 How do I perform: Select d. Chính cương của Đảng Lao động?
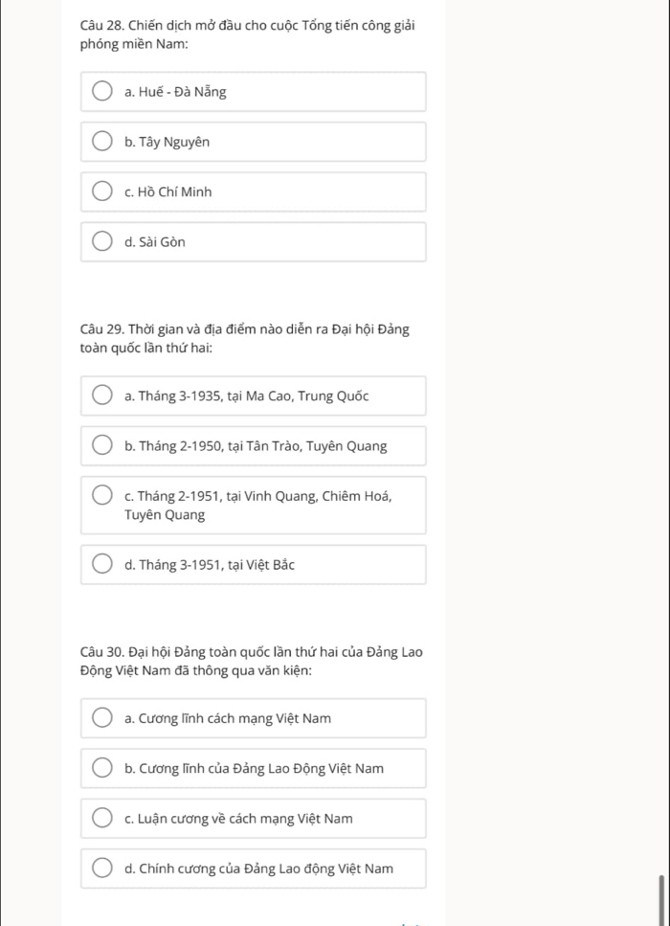pyautogui.click(x=101, y=869)
